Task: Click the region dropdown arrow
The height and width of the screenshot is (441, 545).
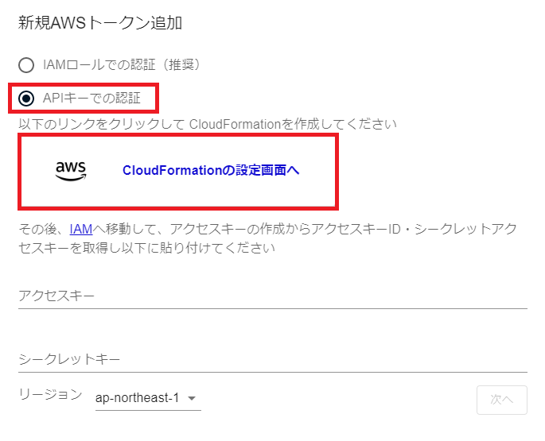Action: click(x=192, y=399)
